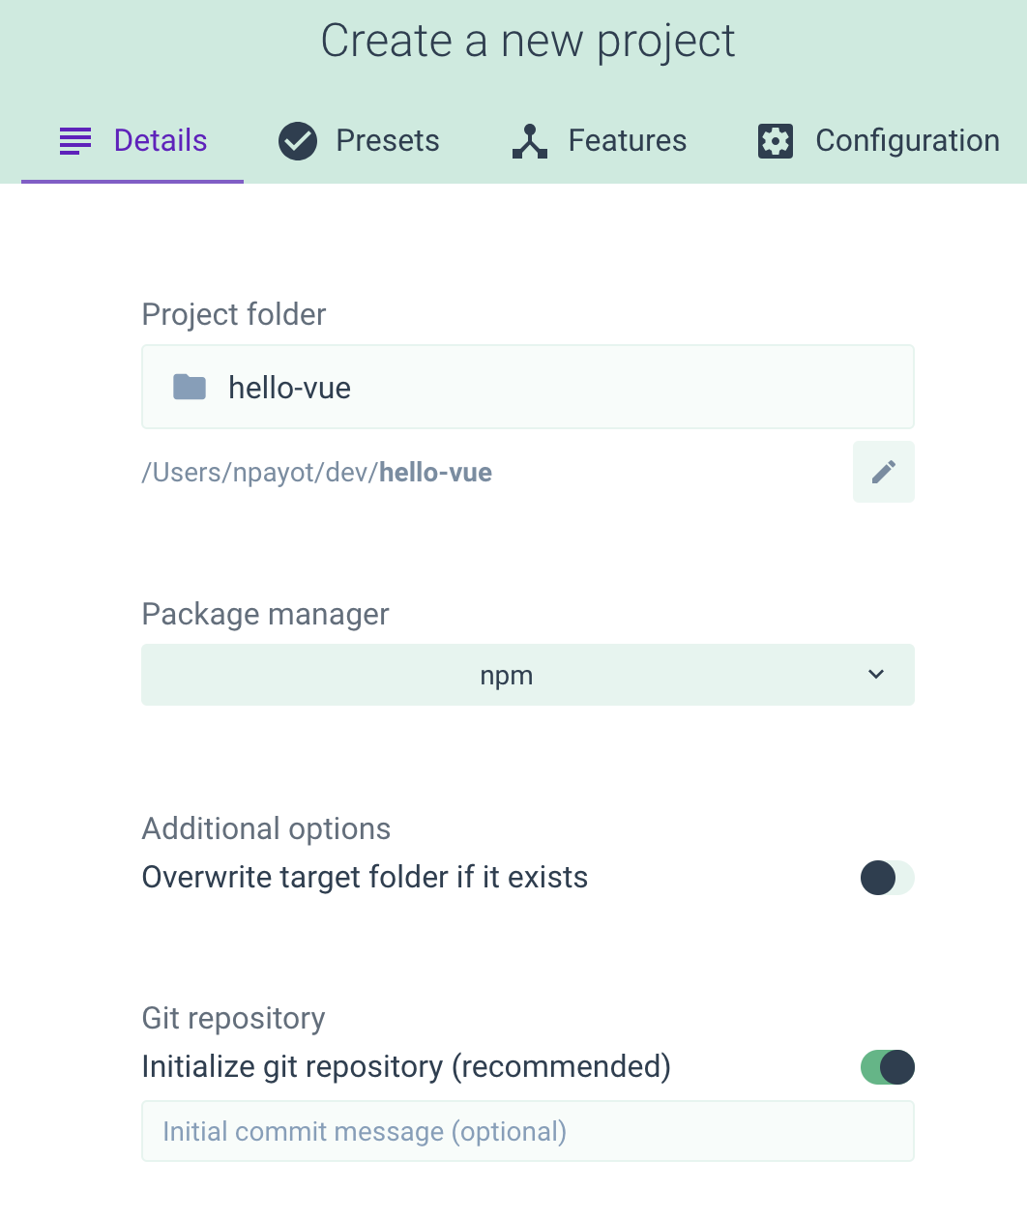1027x1218 pixels.
Task: Open the Features tab label
Action: [627, 141]
